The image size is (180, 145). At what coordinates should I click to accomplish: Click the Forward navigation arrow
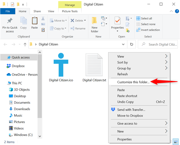(13, 44)
